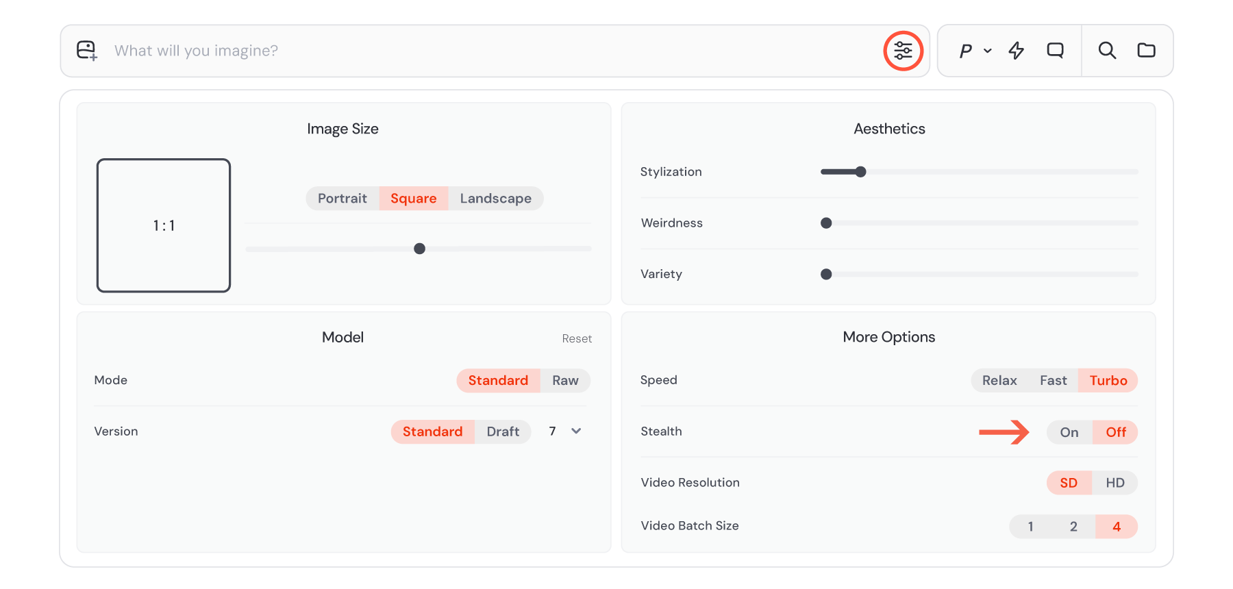The width and height of the screenshot is (1233, 589).
Task: Expand the version 7 dropdown
Action: coord(565,431)
